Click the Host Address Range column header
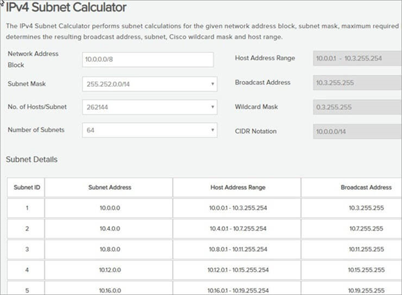 point(238,187)
